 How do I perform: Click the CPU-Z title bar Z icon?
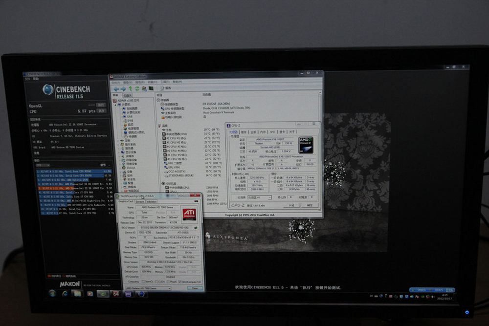(228, 125)
